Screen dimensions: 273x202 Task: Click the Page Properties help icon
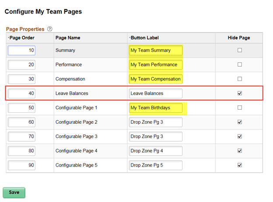click(x=50, y=29)
